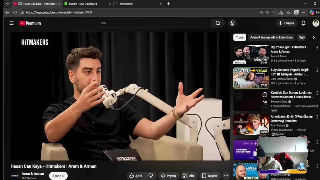
Task: Open a new tab with plus icon
Action: tap(168, 4)
